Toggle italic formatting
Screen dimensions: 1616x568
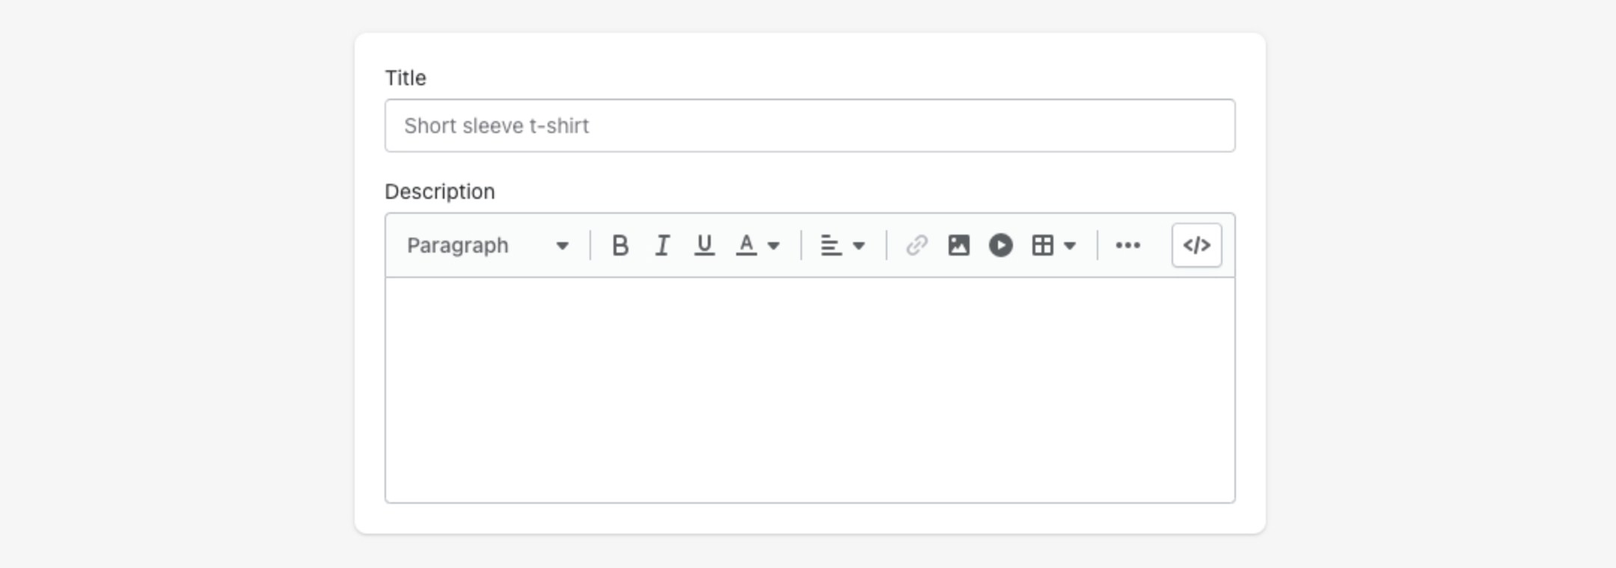[662, 245]
